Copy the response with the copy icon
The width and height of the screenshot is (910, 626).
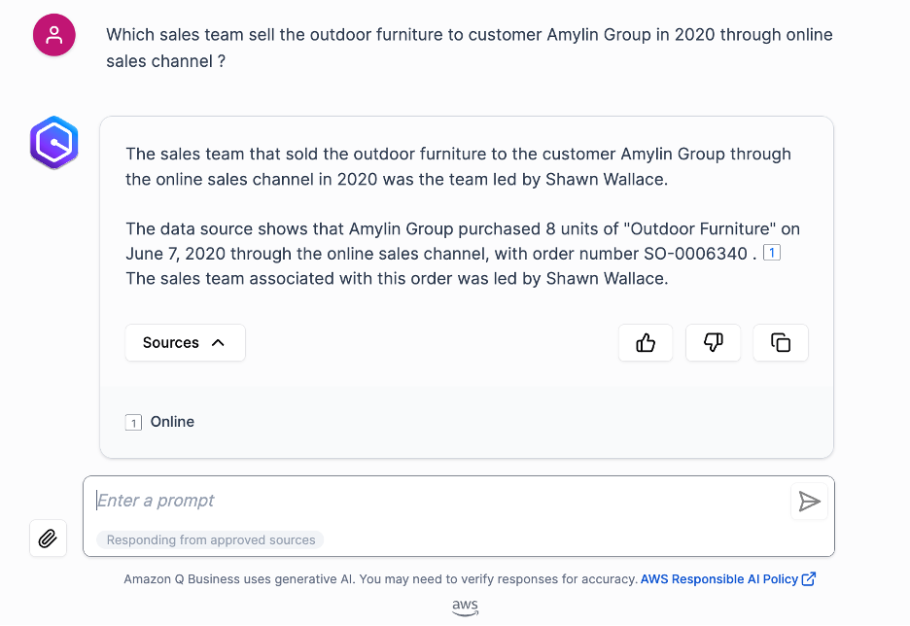pyautogui.click(x=781, y=342)
